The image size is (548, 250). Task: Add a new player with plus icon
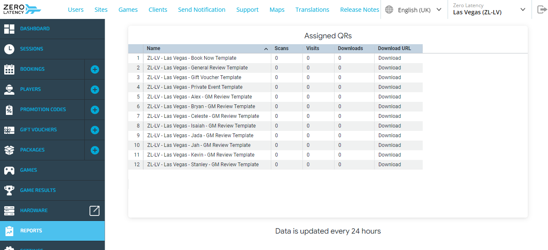tap(95, 89)
